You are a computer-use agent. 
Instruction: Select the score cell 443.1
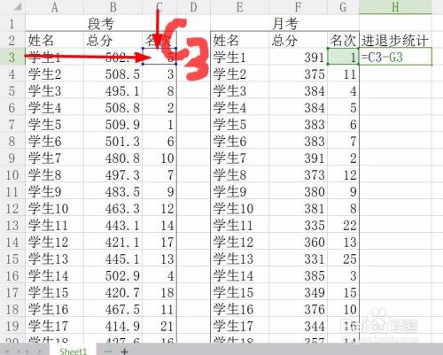(x=113, y=225)
